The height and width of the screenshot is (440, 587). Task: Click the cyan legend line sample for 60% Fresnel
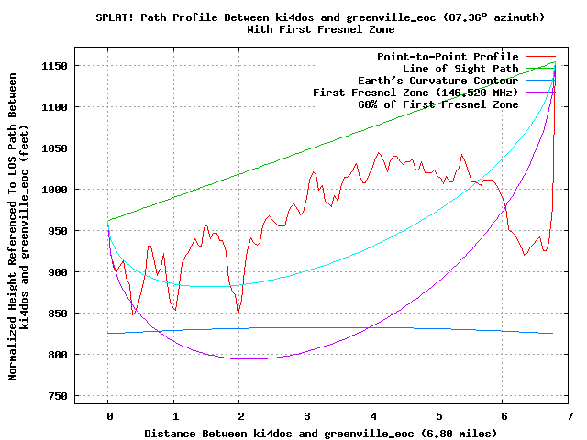[x=540, y=104]
